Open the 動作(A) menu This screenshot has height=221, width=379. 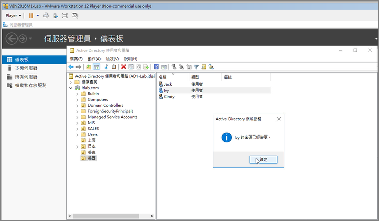point(94,59)
